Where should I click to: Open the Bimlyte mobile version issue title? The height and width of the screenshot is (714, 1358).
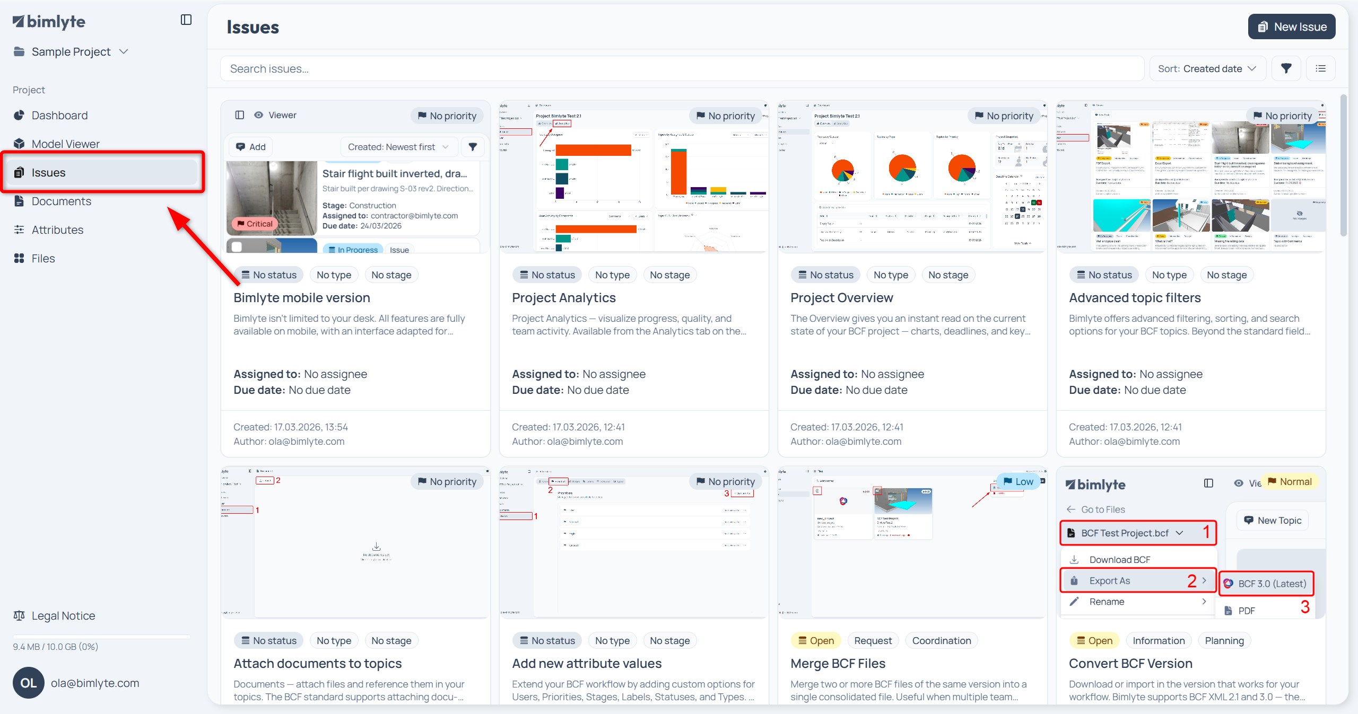(x=302, y=298)
